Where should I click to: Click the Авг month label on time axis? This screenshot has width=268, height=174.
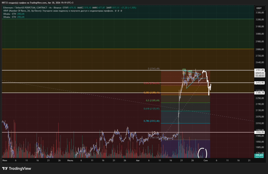(x=138, y=160)
